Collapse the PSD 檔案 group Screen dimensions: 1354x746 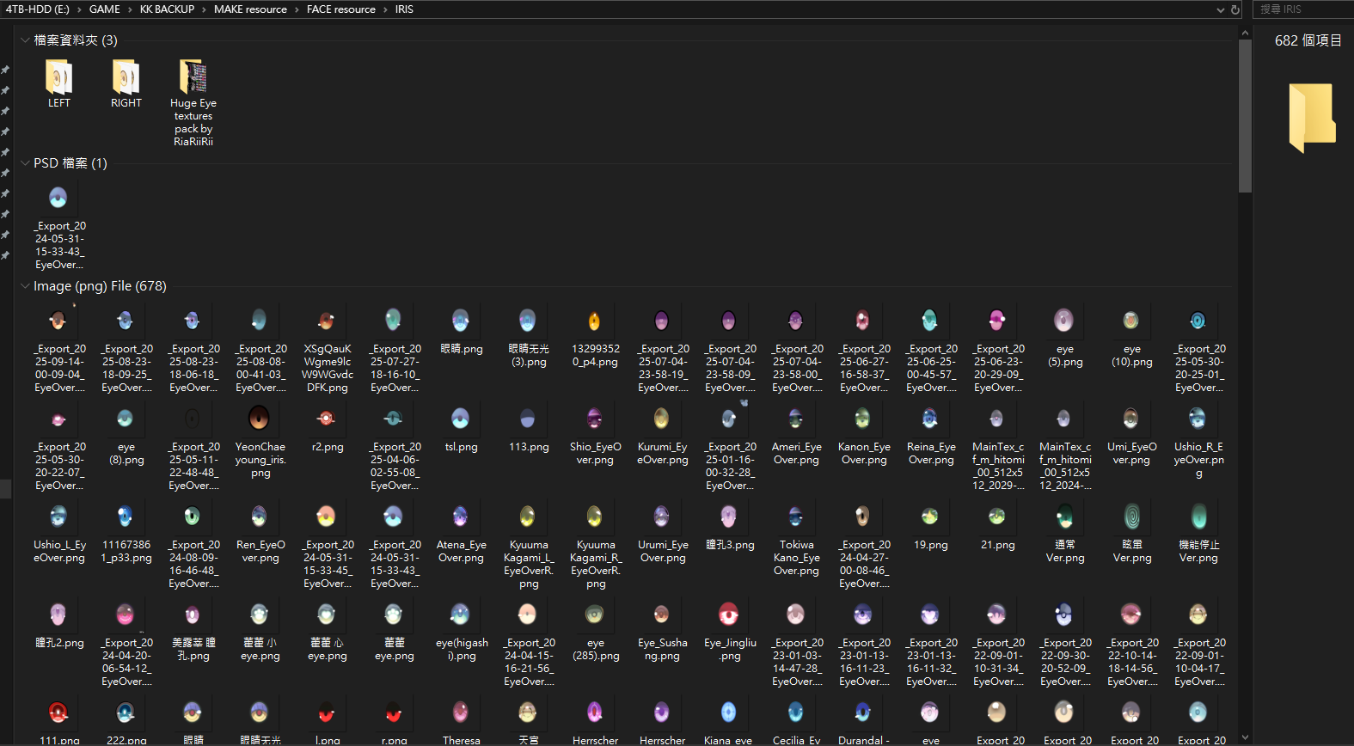25,163
